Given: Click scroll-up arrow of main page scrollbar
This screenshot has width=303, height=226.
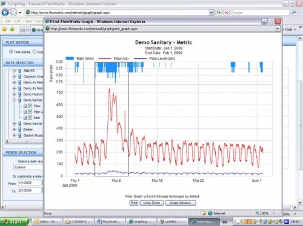Looking at the screenshot, I should pyautogui.click(x=300, y=38).
